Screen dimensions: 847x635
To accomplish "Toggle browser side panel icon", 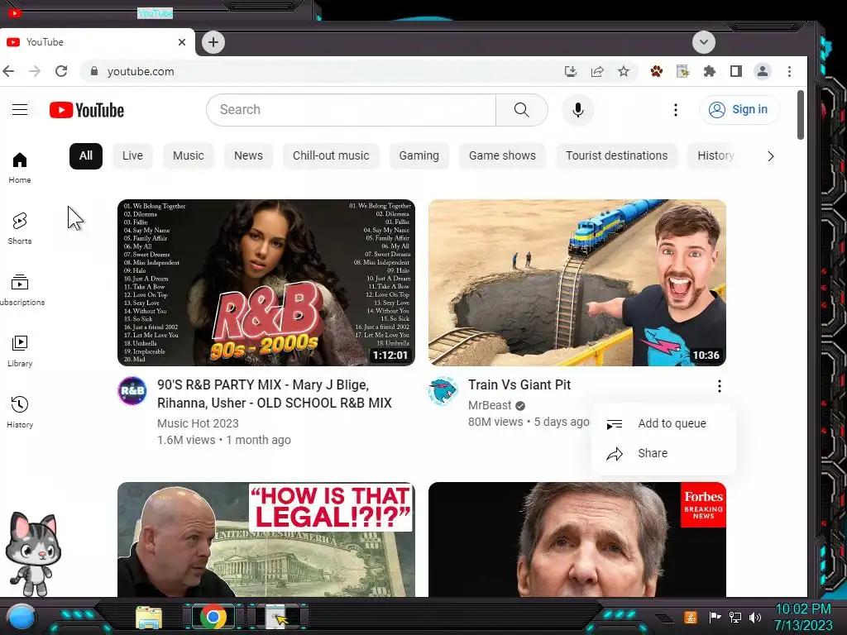I will click(x=735, y=71).
